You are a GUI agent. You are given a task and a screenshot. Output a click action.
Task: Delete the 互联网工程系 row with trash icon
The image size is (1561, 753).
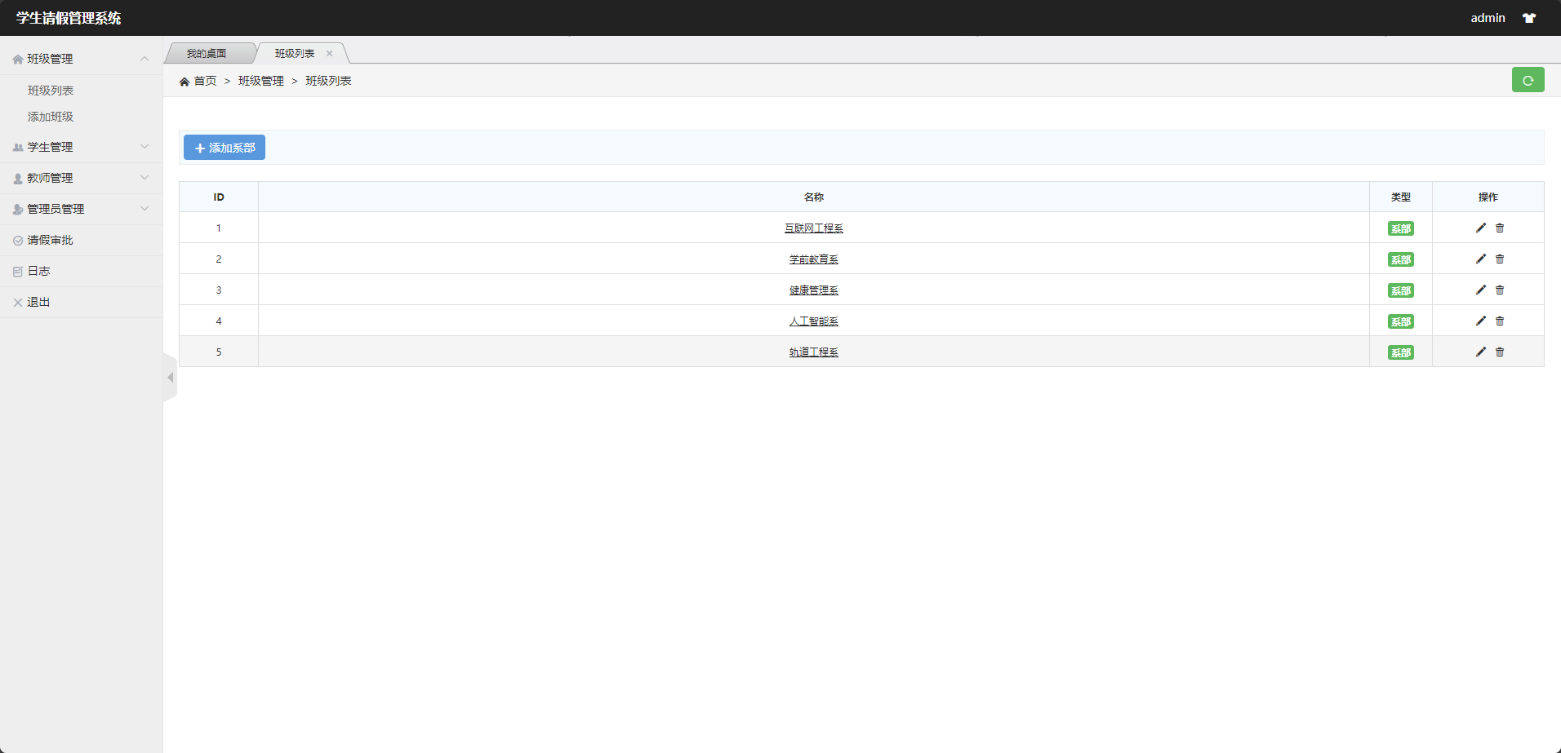tap(1500, 228)
